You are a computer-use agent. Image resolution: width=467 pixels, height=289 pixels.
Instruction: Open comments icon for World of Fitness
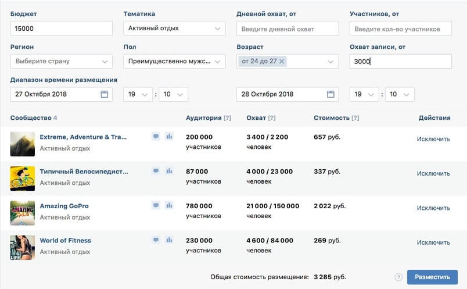pos(156,240)
